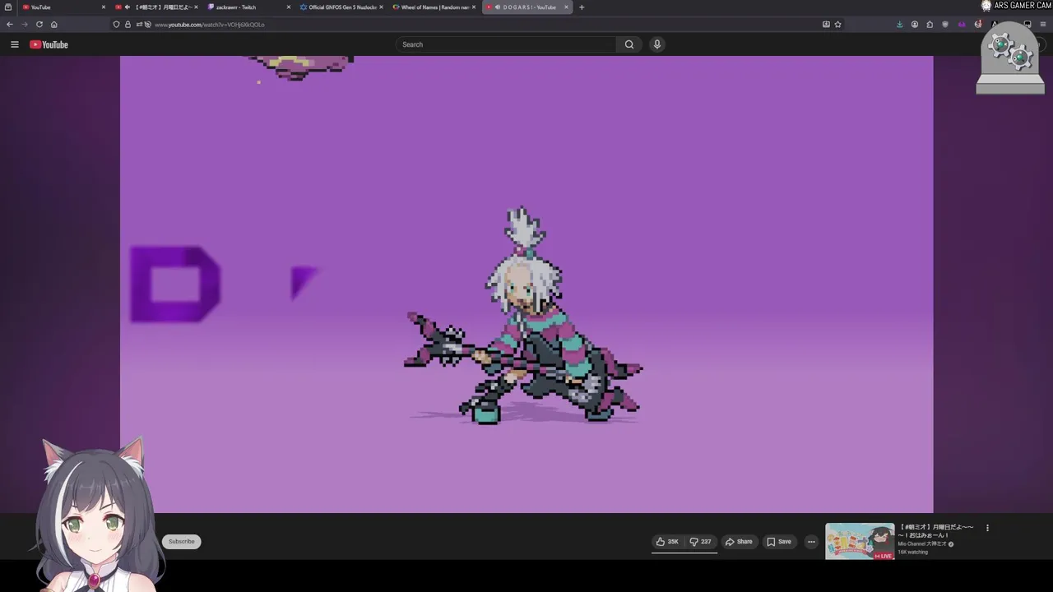Open a new browser tab with plus
1053x592 pixels.
pos(582,7)
